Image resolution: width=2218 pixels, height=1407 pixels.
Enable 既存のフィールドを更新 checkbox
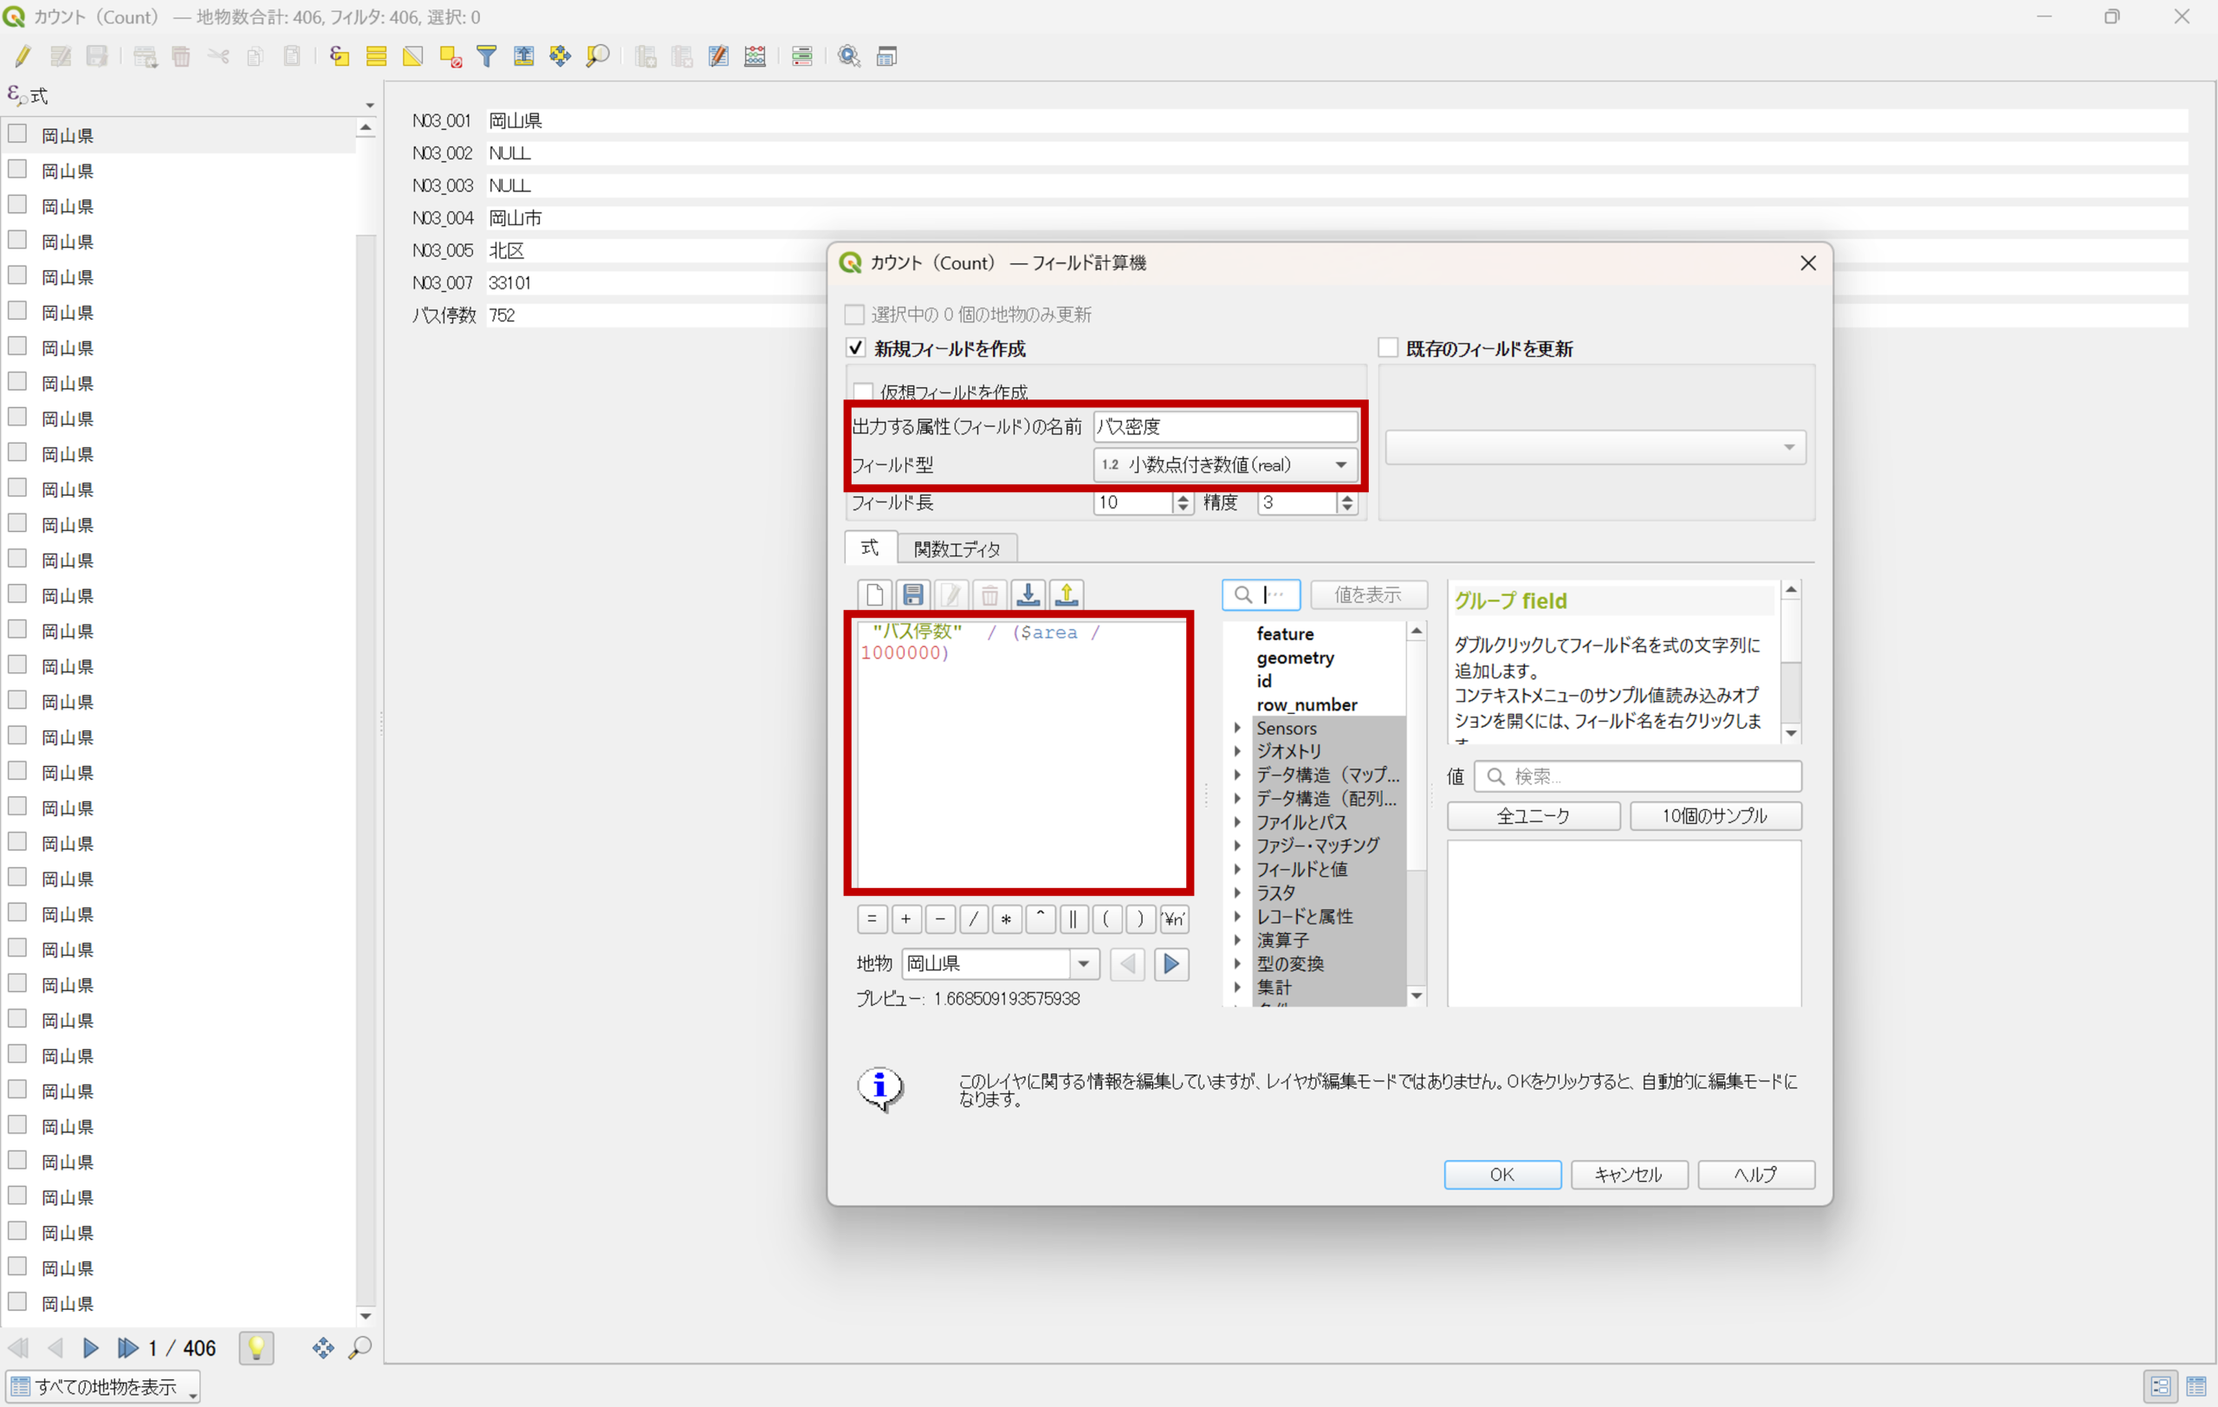pyautogui.click(x=1388, y=348)
